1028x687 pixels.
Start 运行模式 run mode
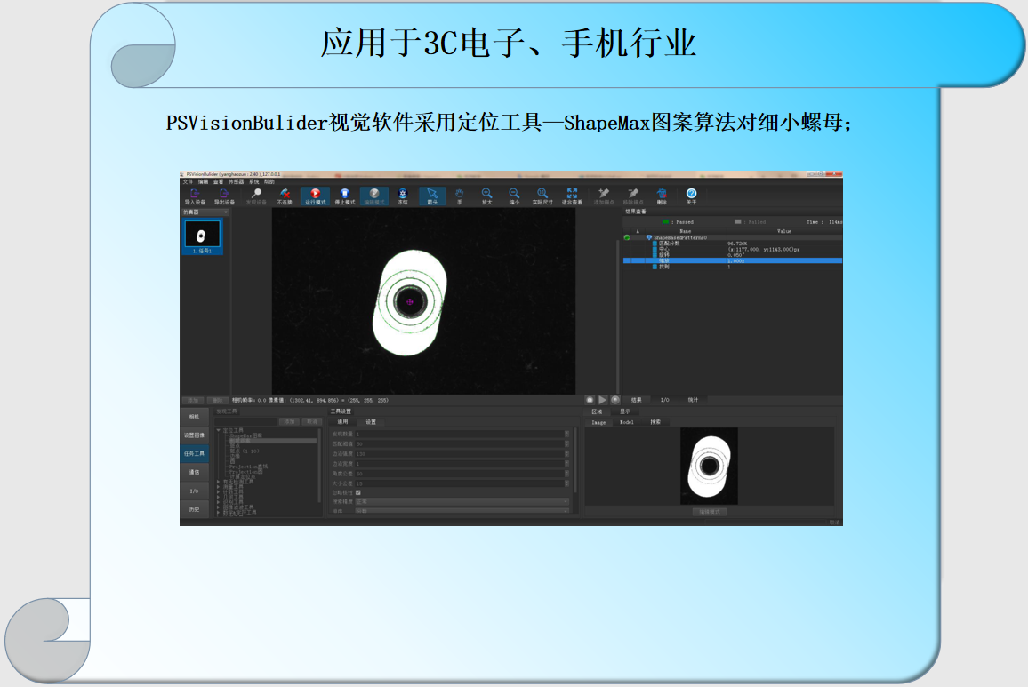tap(315, 195)
